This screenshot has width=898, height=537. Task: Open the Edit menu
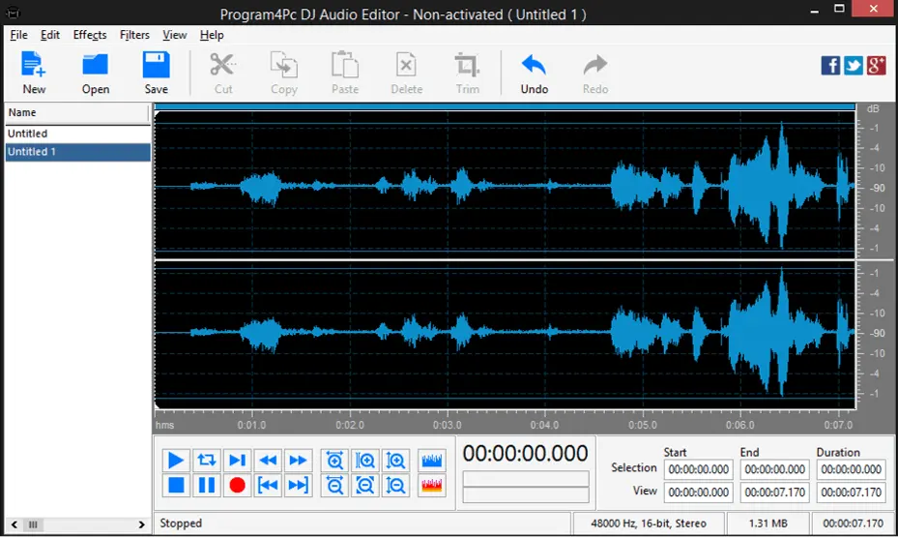(50, 35)
